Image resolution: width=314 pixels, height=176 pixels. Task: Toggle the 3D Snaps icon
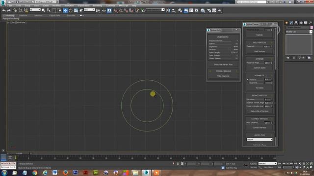pyautogui.click(x=116, y=10)
